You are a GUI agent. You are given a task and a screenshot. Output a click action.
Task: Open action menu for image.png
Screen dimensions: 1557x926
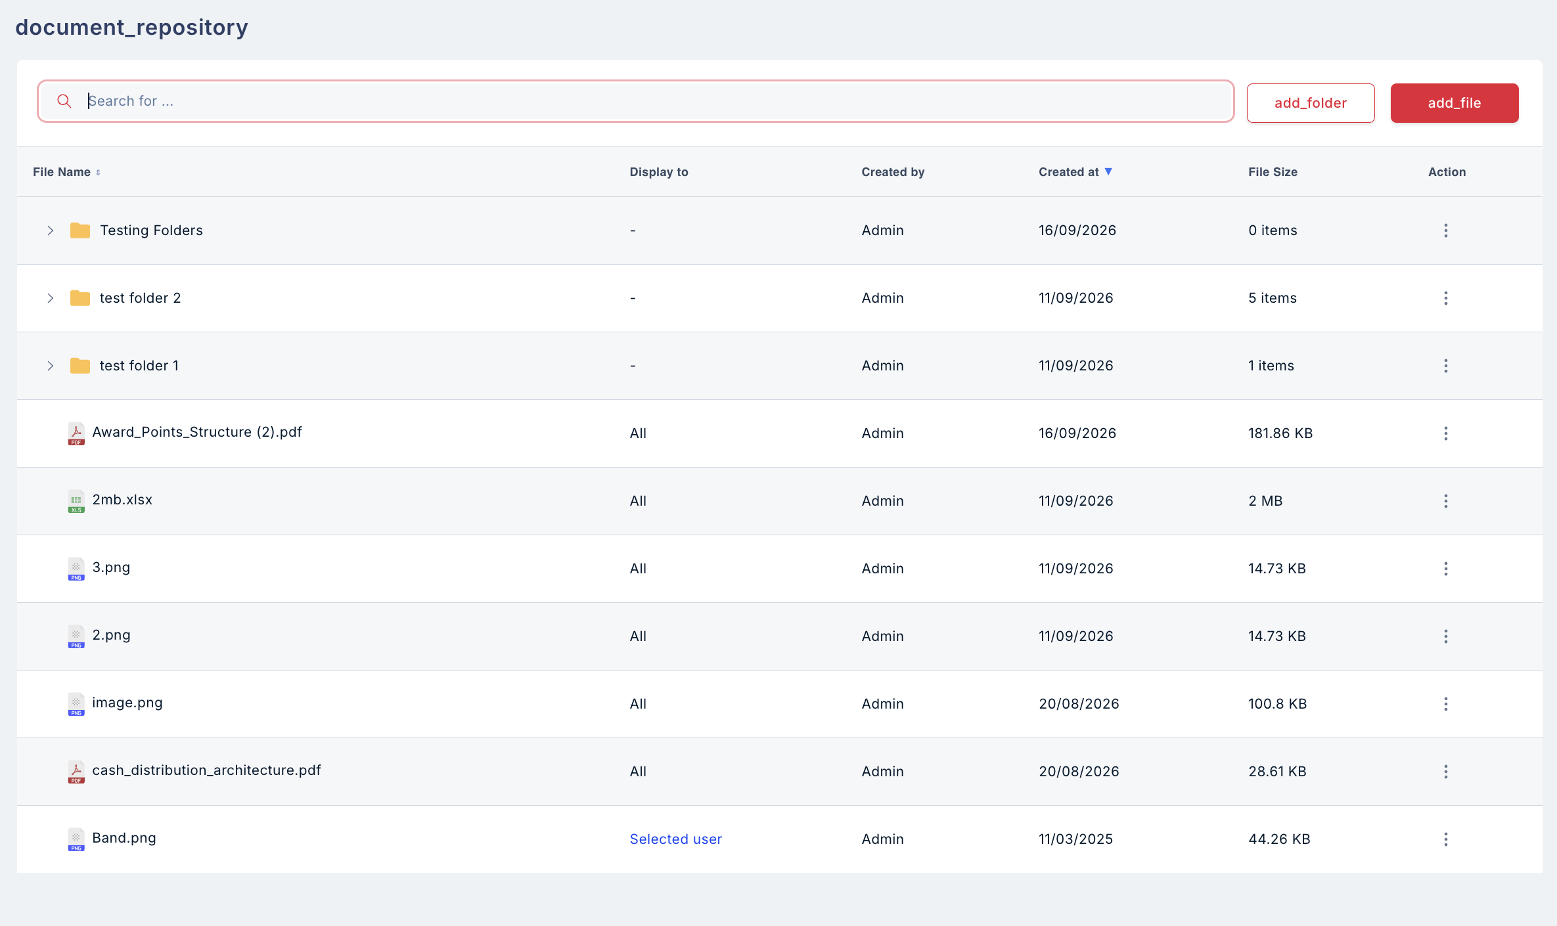pyautogui.click(x=1446, y=704)
